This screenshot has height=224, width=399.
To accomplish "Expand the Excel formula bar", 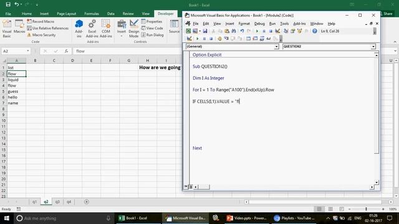I will tap(395, 51).
